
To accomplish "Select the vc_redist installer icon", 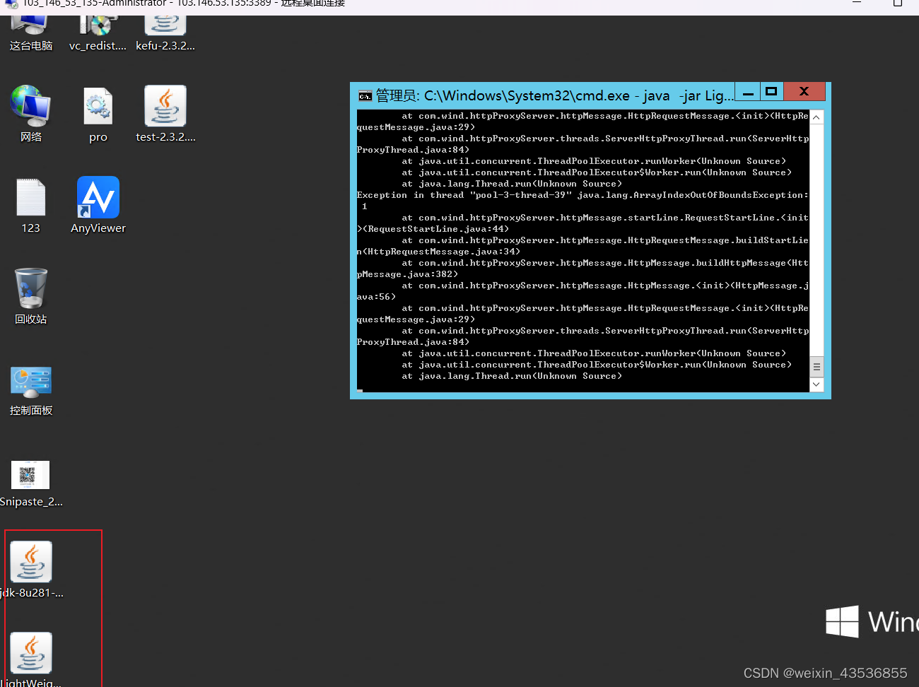I will tap(98, 33).
